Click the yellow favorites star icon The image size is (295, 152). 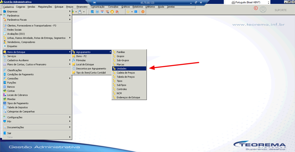tap(128, 12)
